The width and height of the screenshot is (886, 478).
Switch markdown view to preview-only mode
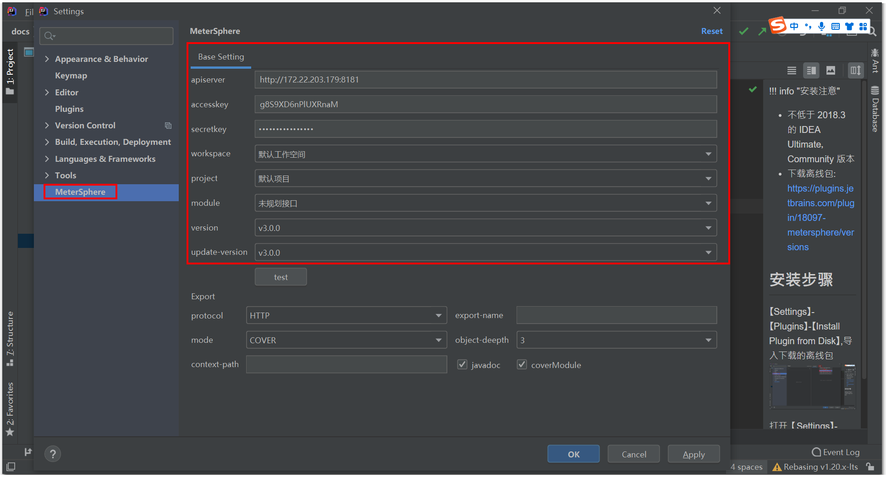[831, 70]
